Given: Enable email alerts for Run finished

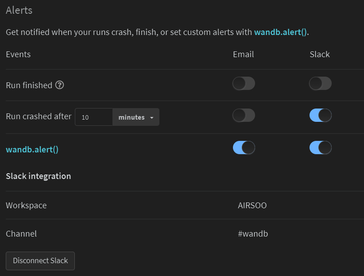Looking at the screenshot, I should pyautogui.click(x=244, y=84).
